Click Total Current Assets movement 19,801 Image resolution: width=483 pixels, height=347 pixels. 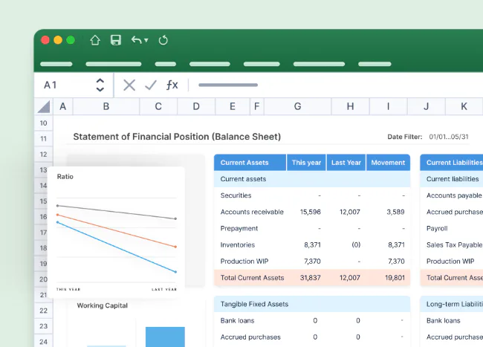(395, 278)
